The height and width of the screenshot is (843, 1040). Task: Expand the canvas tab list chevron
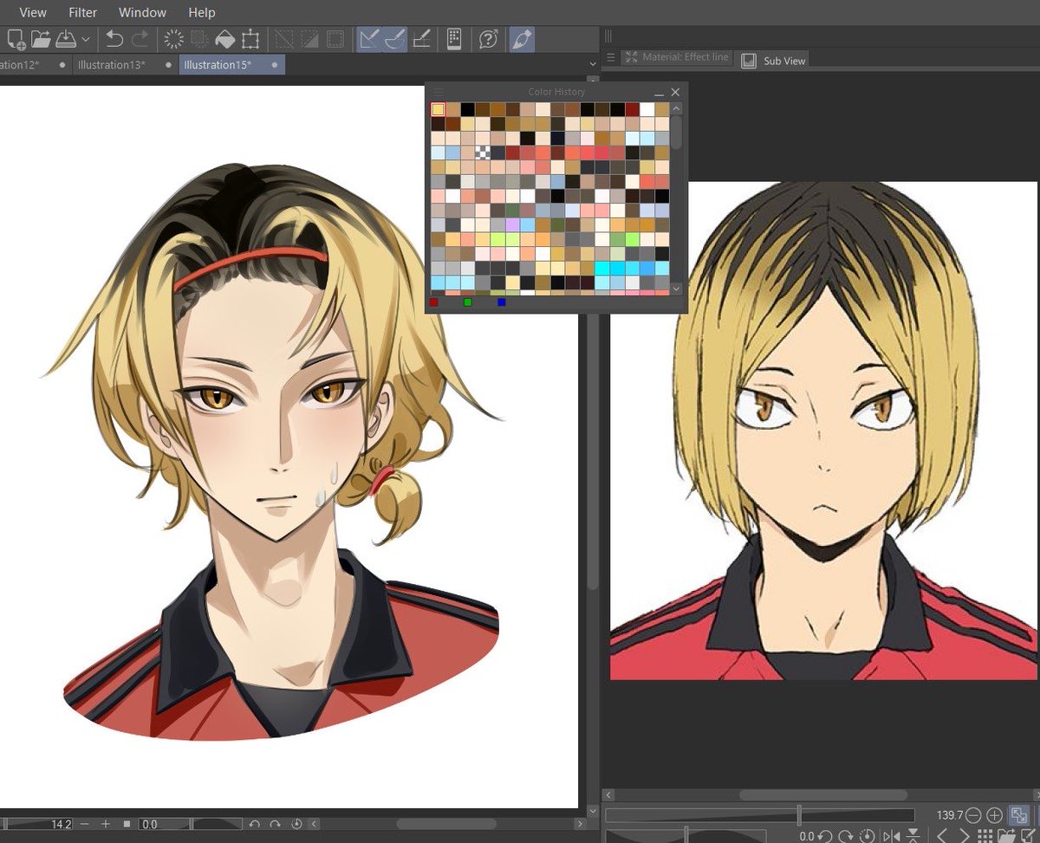[591, 65]
